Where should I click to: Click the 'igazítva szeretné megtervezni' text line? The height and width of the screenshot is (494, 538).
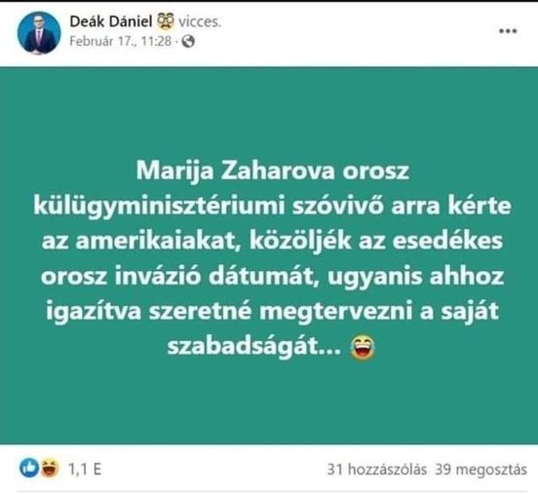click(x=229, y=312)
